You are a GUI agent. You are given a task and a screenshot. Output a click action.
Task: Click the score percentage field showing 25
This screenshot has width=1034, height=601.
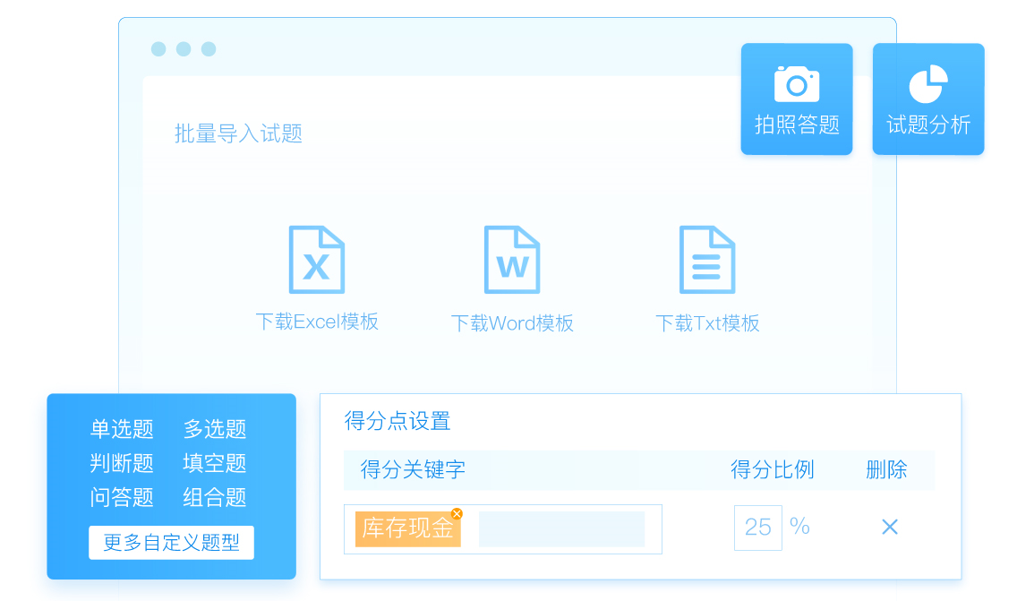[757, 528]
